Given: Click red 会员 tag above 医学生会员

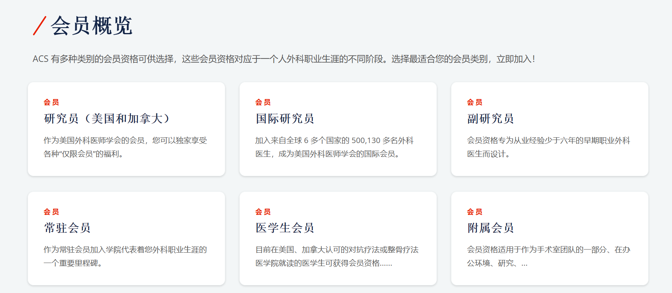Looking at the screenshot, I should (x=263, y=212).
